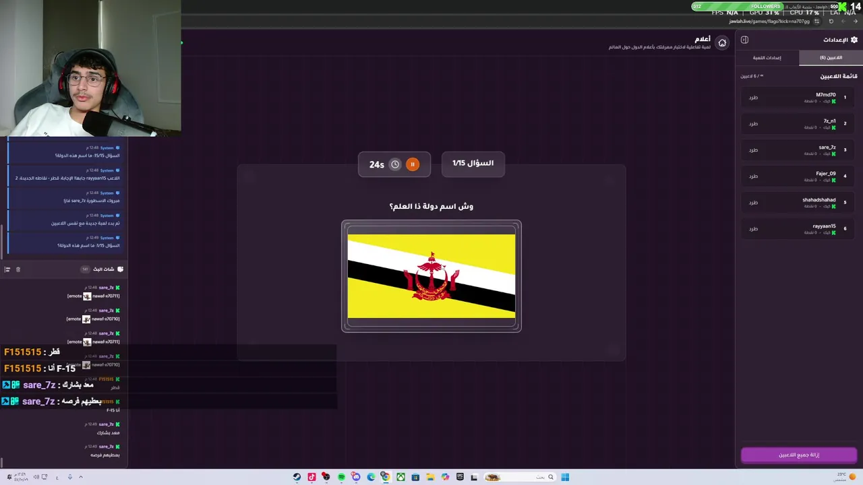Click the Kick logo under M7md70
863x485 pixels.
click(833, 102)
